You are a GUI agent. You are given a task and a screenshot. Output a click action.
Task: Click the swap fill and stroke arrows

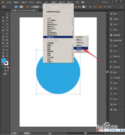coord(8,59)
